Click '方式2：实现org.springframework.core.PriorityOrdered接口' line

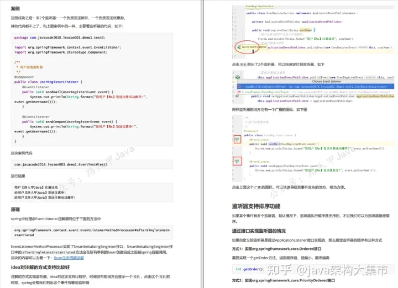(x=284, y=280)
